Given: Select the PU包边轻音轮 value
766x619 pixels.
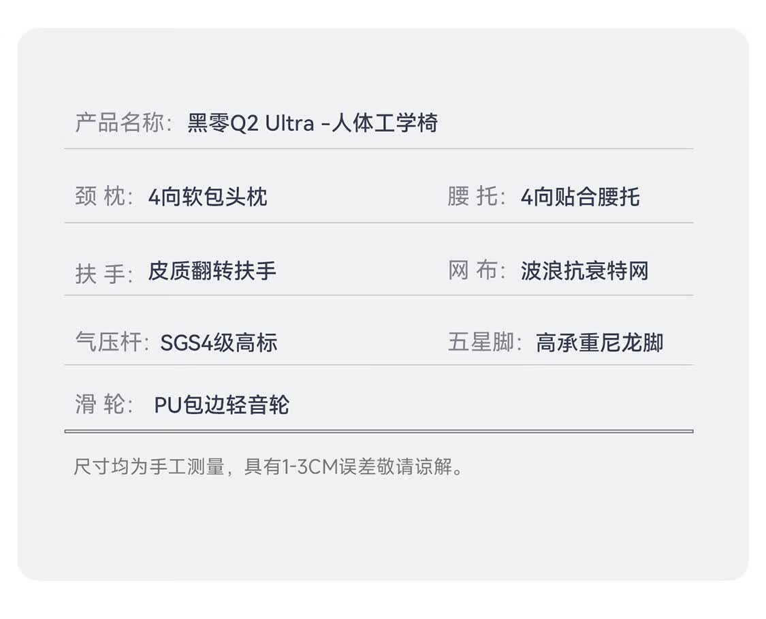Looking at the screenshot, I should pos(222,405).
